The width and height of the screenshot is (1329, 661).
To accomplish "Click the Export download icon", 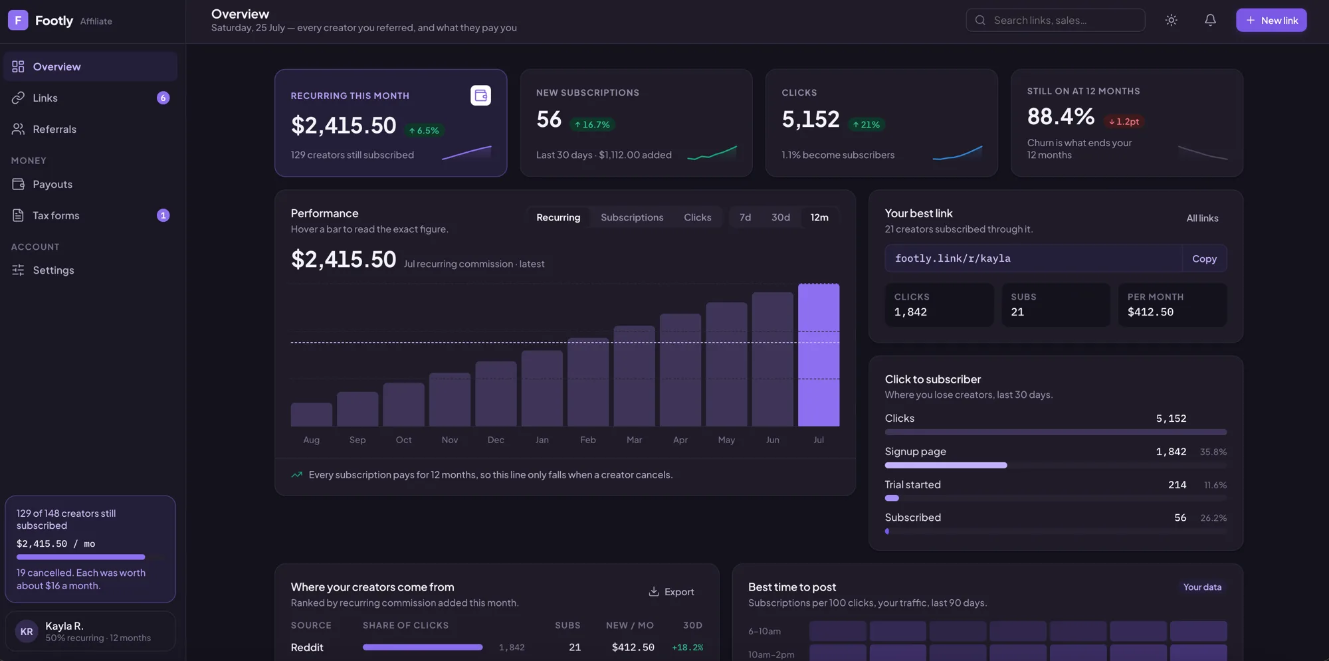I will coord(654,591).
